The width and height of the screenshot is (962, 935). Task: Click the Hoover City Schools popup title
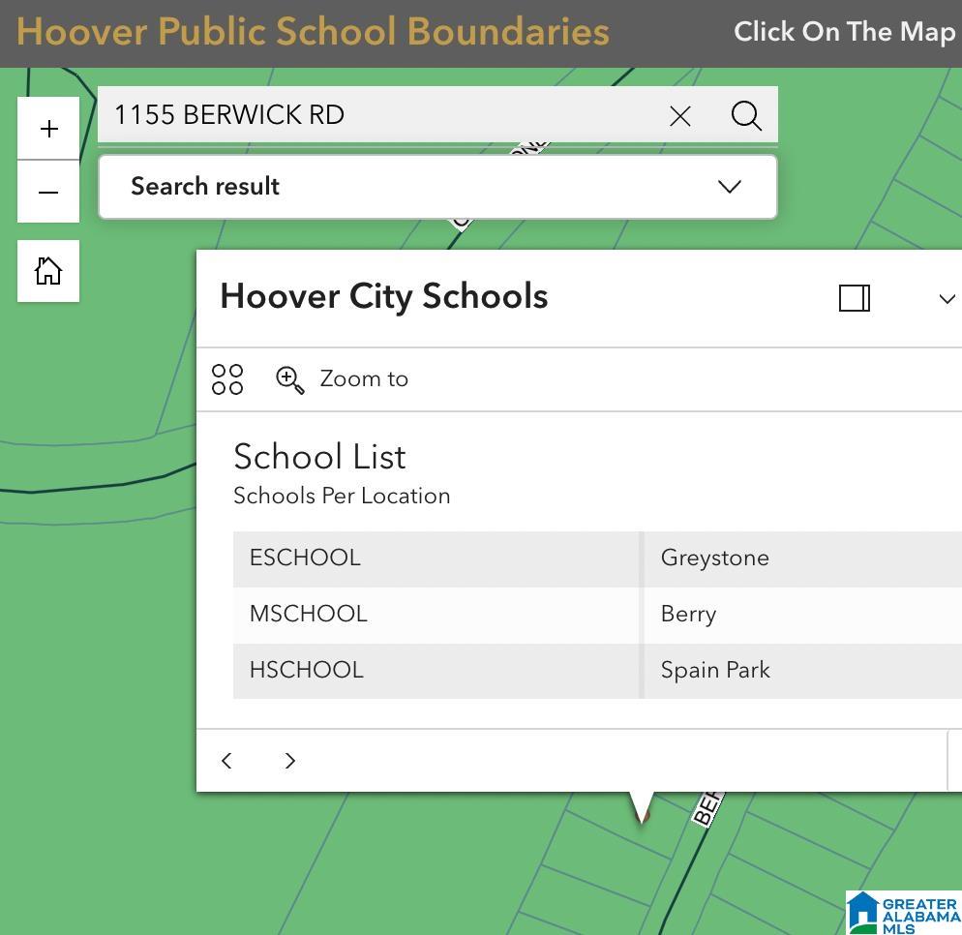pyautogui.click(x=384, y=296)
